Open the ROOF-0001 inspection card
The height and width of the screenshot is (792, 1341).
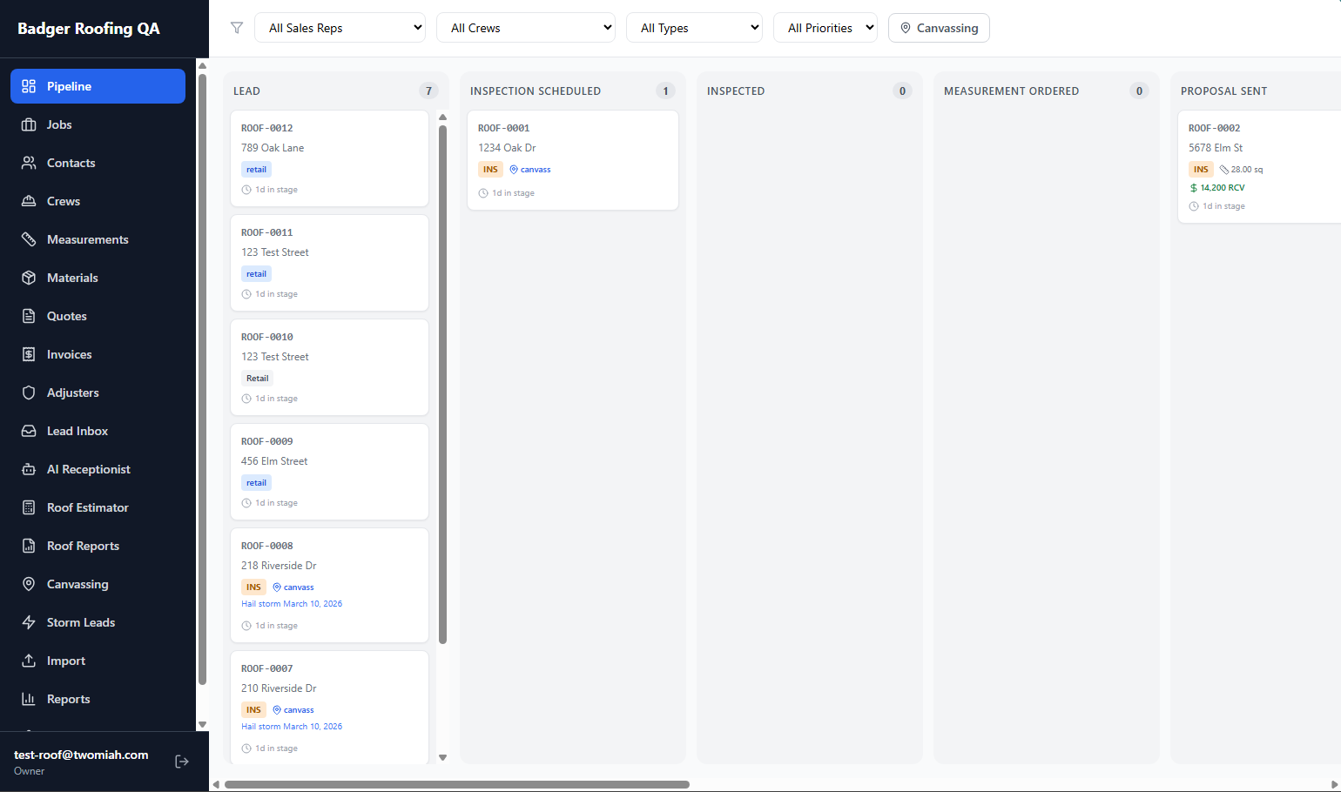(x=572, y=159)
